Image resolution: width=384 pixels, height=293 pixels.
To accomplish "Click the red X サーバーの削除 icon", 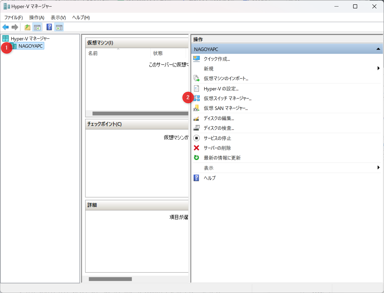I will (197, 148).
